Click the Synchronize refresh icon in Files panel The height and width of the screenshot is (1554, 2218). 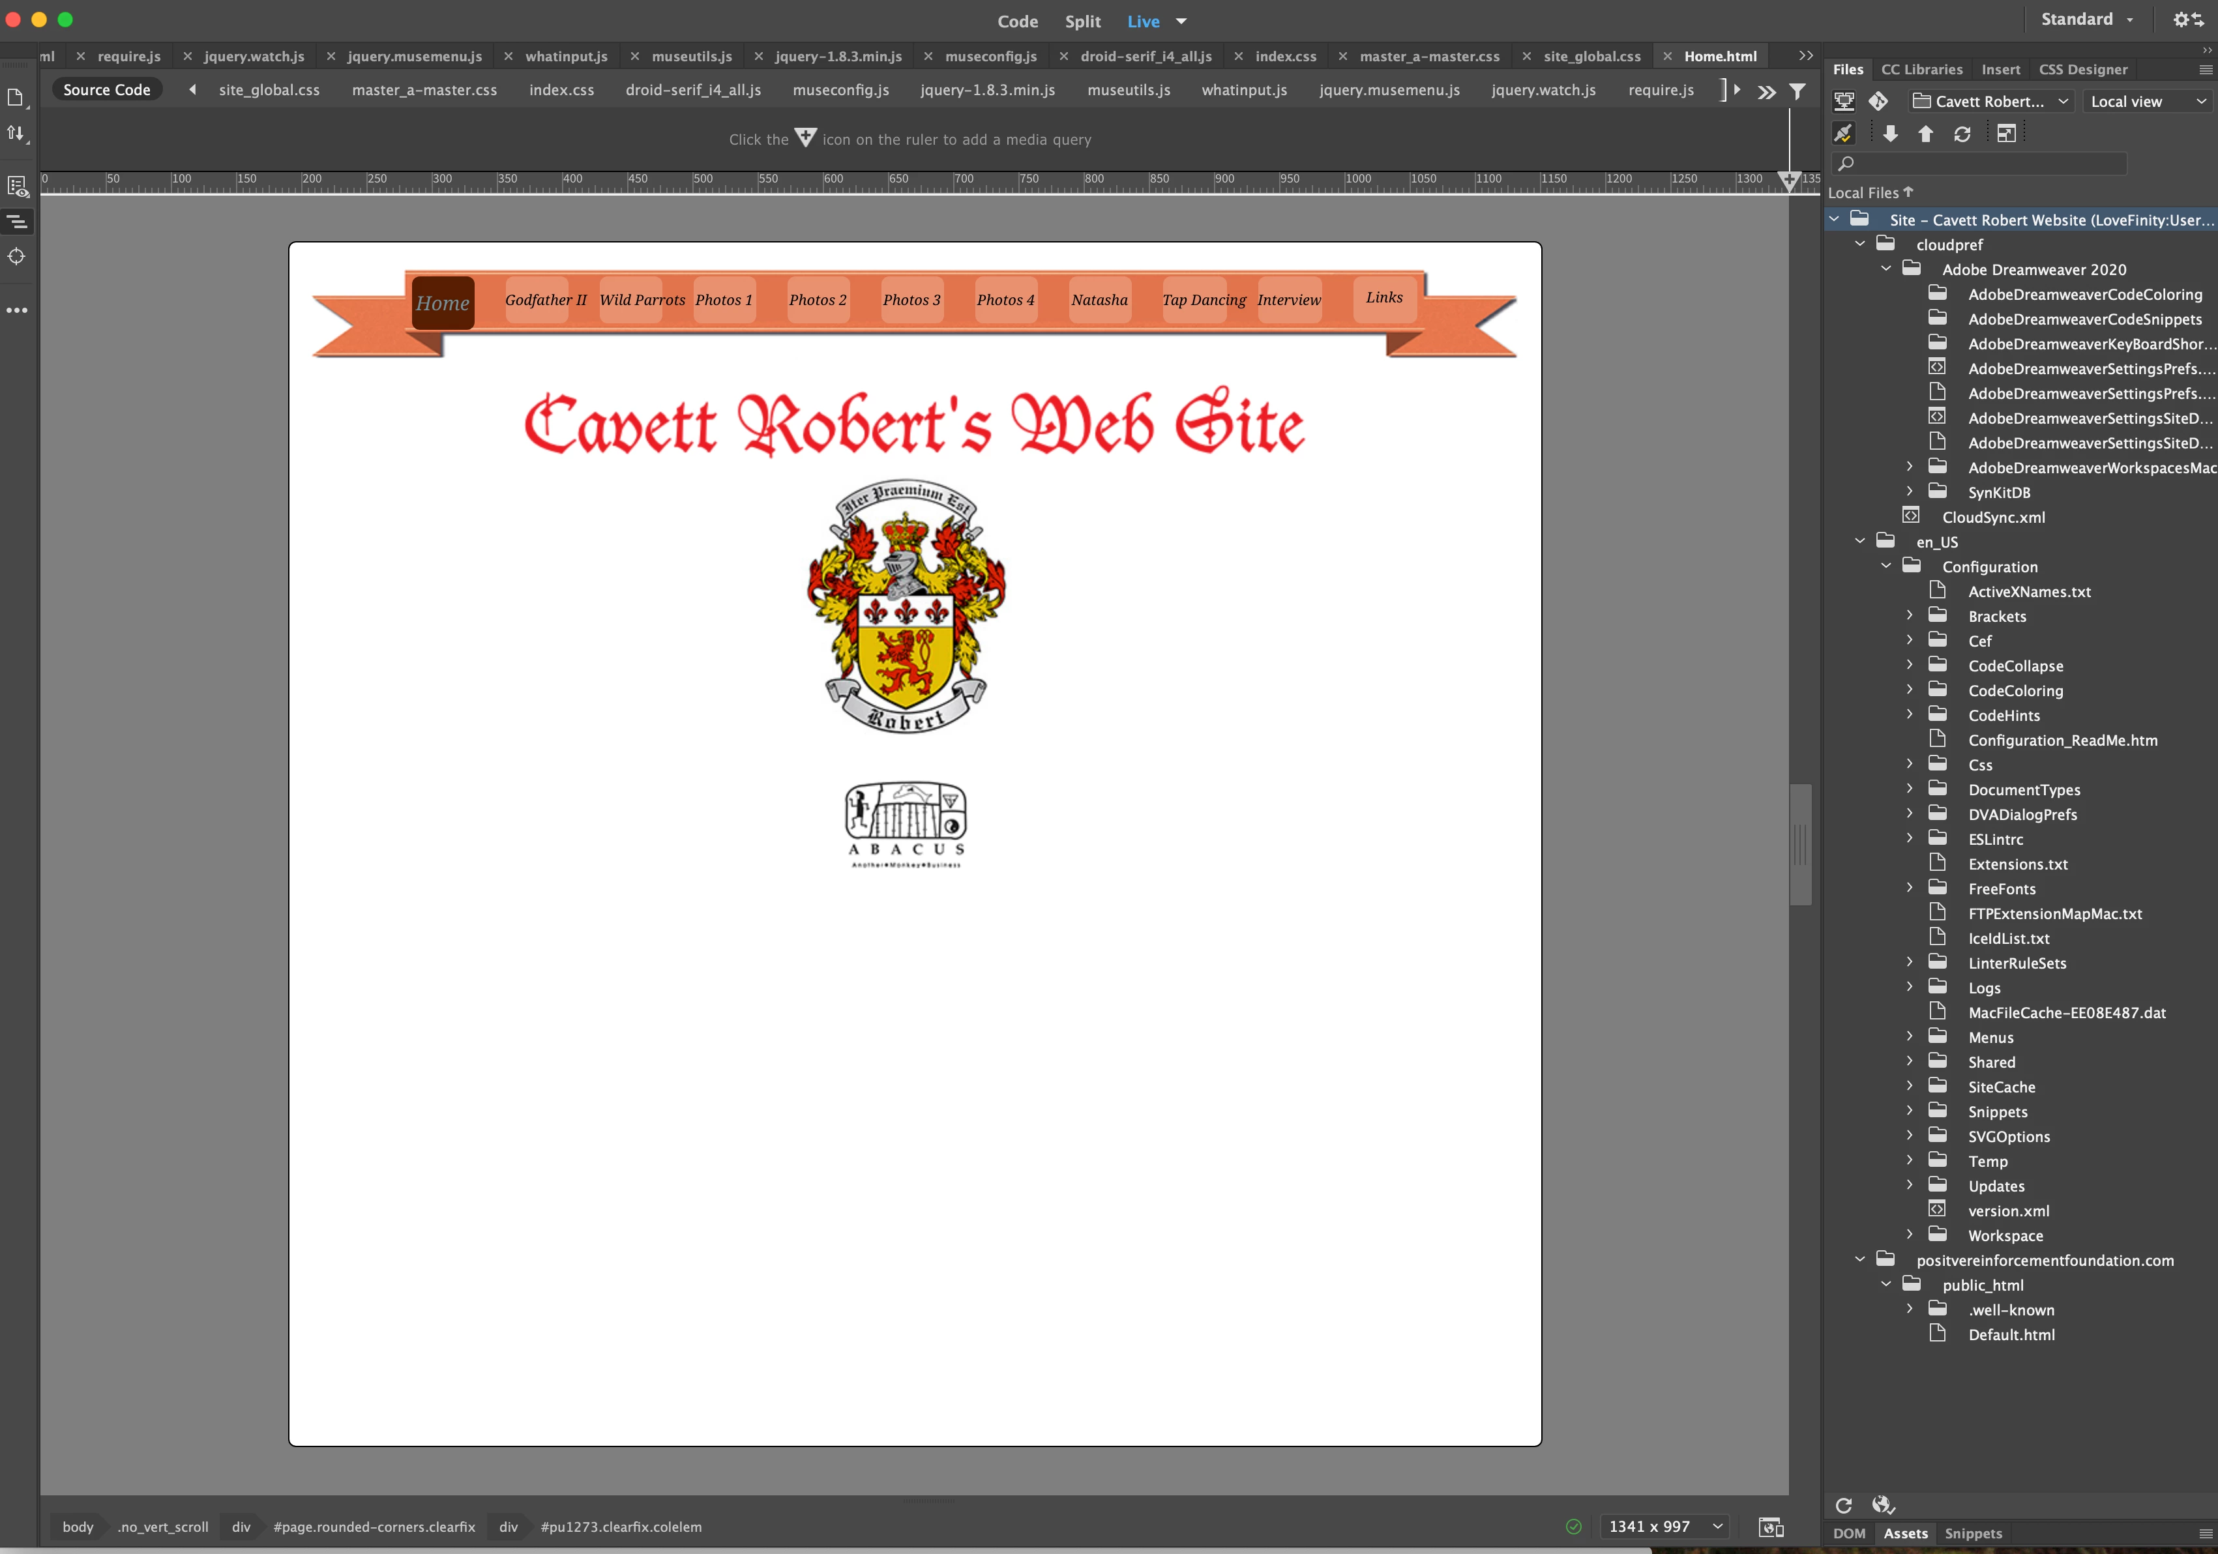(1961, 134)
